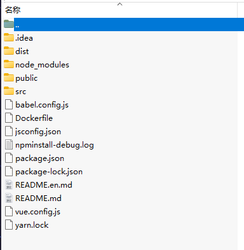Image resolution: width=244 pixels, height=250 pixels.
Task: Click the npminstall-debug.log text file icon
Action: (x=9, y=144)
